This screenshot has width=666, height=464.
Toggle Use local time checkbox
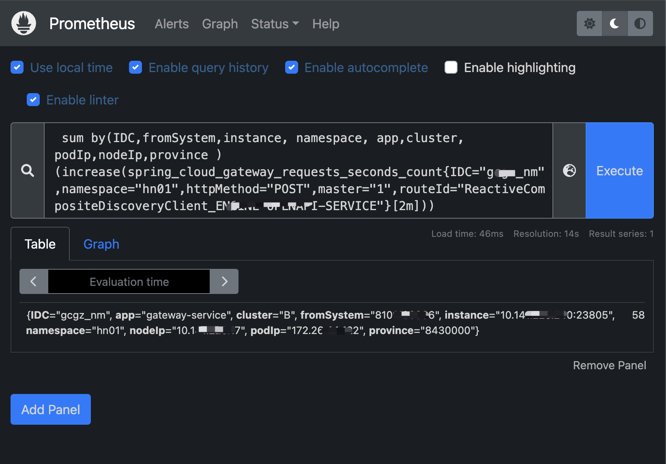point(17,67)
